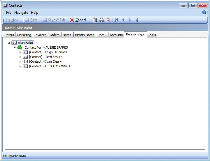
Task: Switch to the Marketing tab
Action: tap(24, 35)
